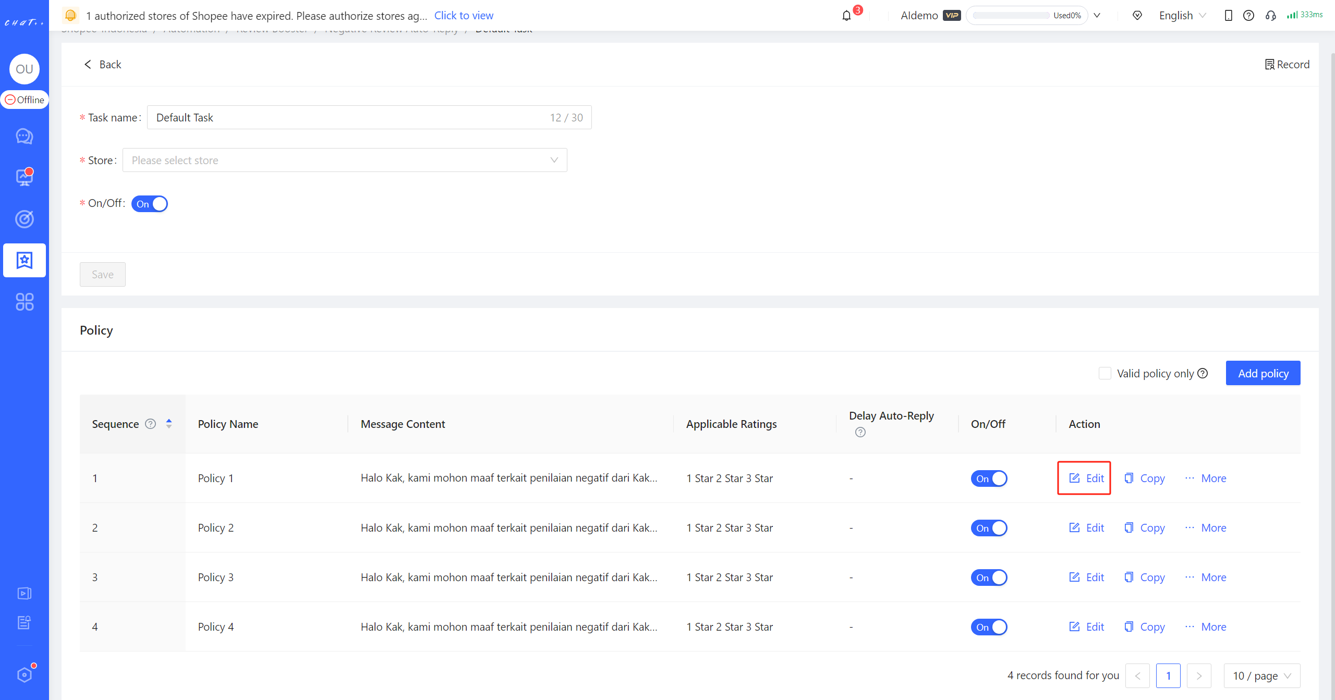Click the AIdemo account name
This screenshot has height=700, width=1335.
[919, 16]
